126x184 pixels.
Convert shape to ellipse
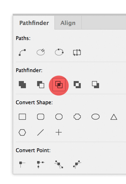96,117
